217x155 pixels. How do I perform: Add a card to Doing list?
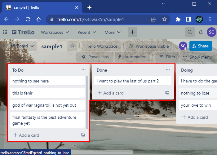(195, 117)
